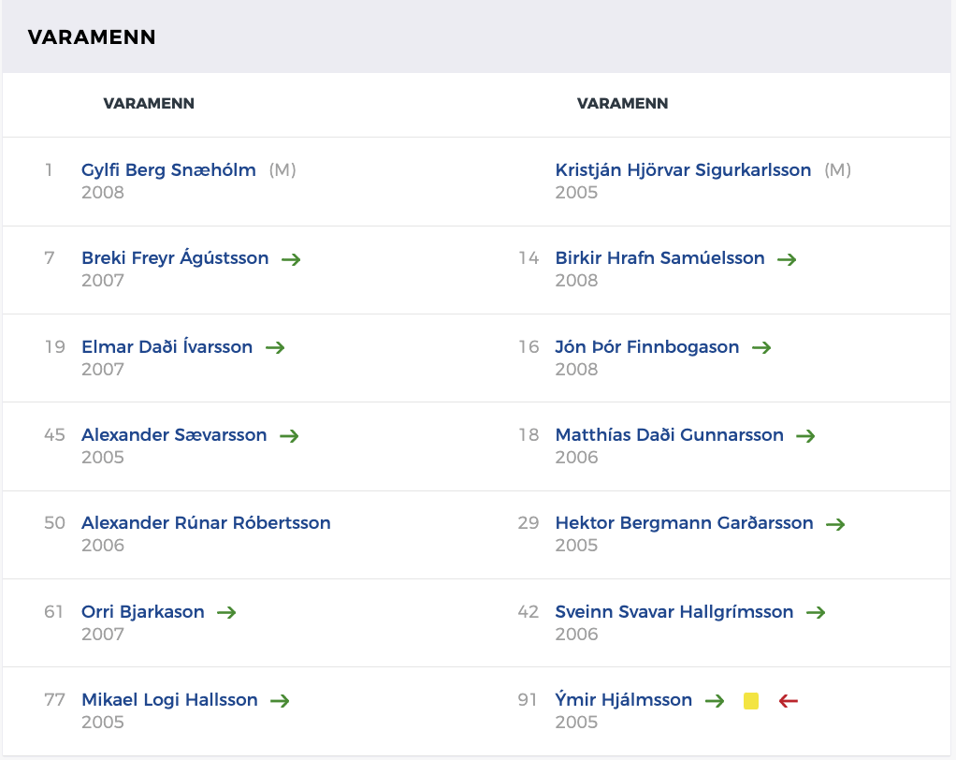Viewport: 956px width, 760px height.
Task: Click the left VARAMENN column heading
Action: (149, 104)
